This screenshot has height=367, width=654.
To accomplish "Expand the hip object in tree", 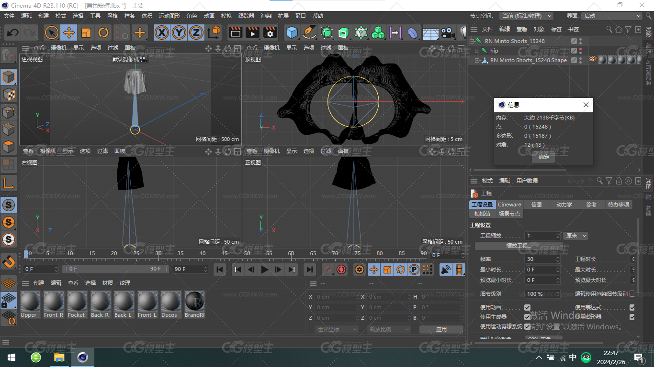I will (x=477, y=51).
